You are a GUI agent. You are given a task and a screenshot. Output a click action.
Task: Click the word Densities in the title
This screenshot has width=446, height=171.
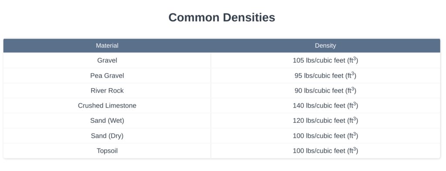249,17
